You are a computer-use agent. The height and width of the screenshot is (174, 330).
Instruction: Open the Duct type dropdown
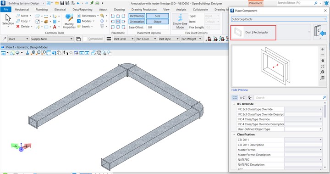tap(18, 39)
